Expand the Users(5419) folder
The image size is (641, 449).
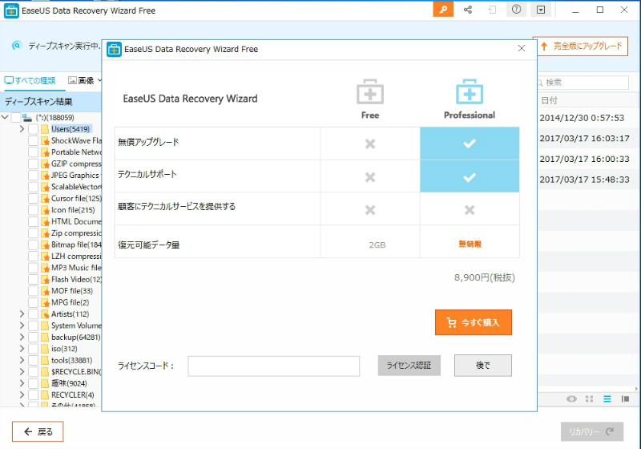click(22, 129)
